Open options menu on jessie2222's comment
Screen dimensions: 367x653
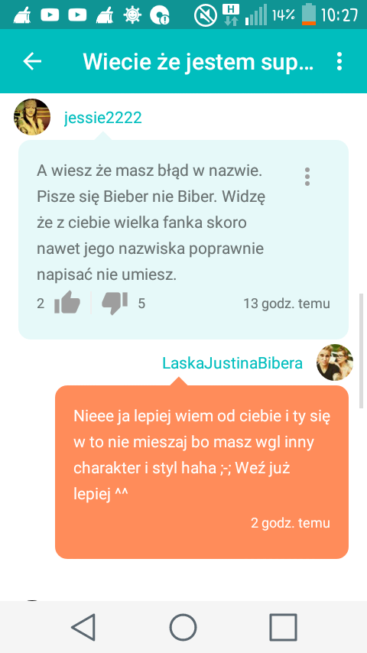[x=307, y=177]
